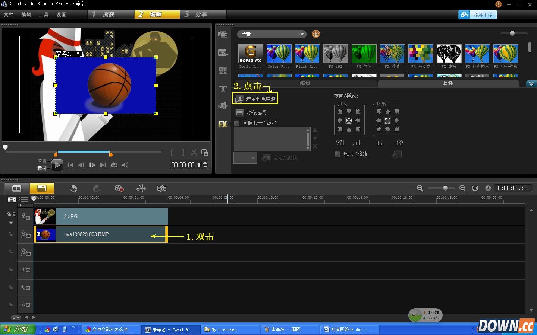Switch to Storyboard view
This screenshot has height=335, width=537.
pyautogui.click(x=17, y=188)
